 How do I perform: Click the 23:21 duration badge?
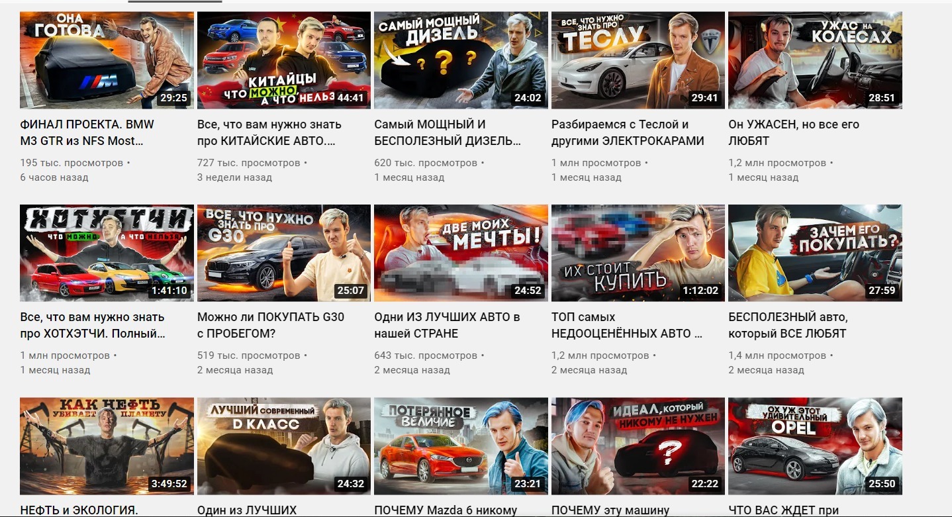click(x=528, y=484)
